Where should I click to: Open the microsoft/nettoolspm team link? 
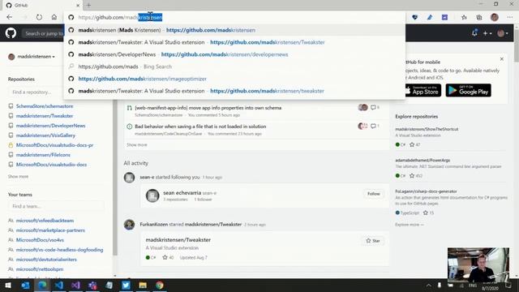(40, 269)
